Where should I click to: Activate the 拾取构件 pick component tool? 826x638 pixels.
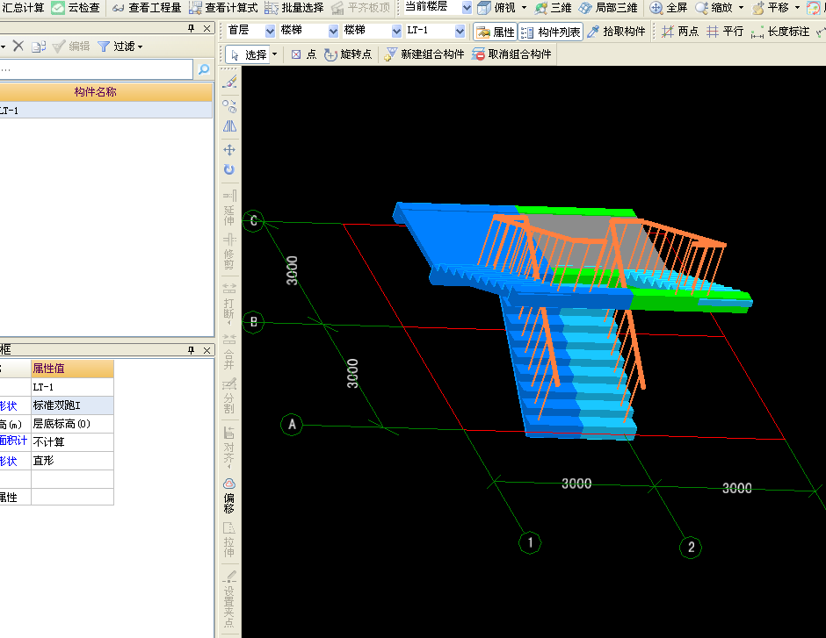tap(616, 32)
